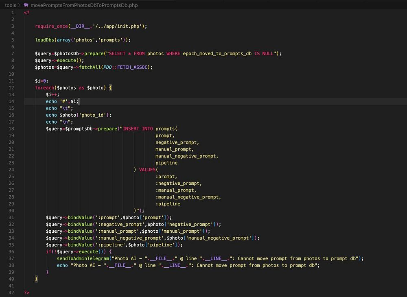Click the PHP elephant file icon in breadcrumb
The height and width of the screenshot is (297, 407).
point(26,5)
